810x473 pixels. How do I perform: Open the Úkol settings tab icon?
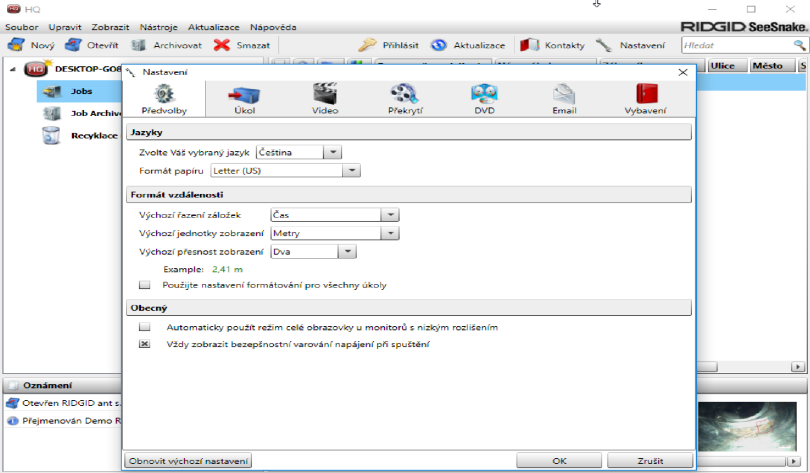[x=244, y=95]
